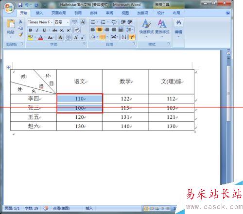Image resolution: width=243 pixels, height=214 pixels.
Task: Decrease paragraph indent
Action: tap(123, 22)
